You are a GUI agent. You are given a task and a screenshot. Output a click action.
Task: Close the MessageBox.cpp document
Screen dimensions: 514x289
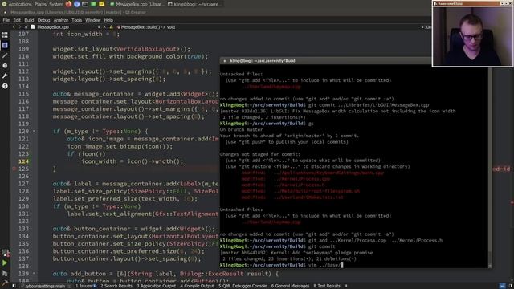click(104, 27)
